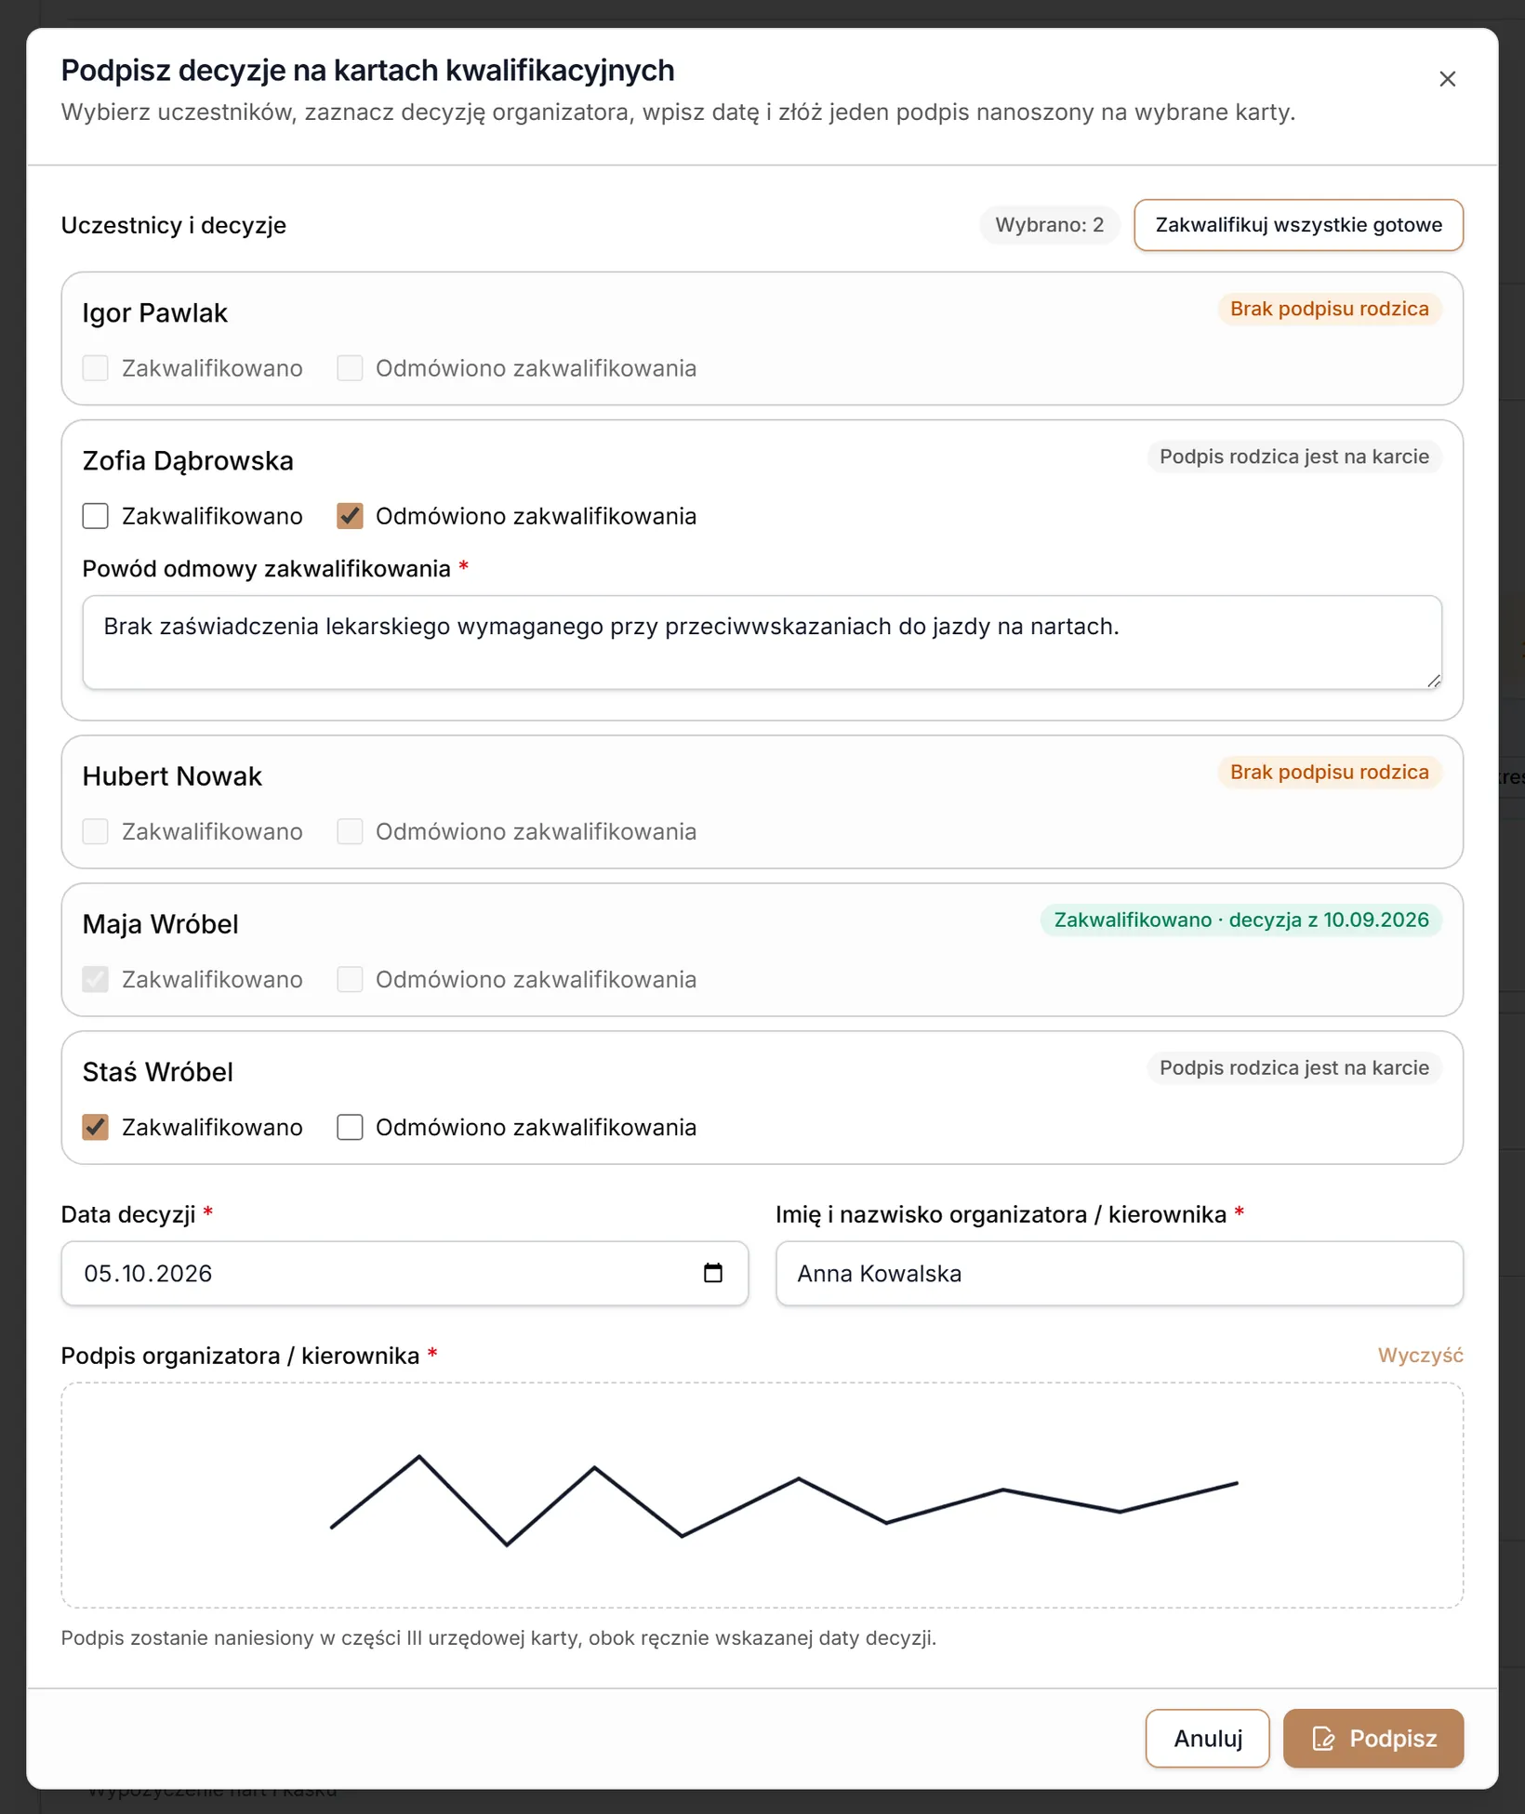Click inside the signature drawing canvas
Viewport: 1525px width, 1814px height.
(762, 1495)
